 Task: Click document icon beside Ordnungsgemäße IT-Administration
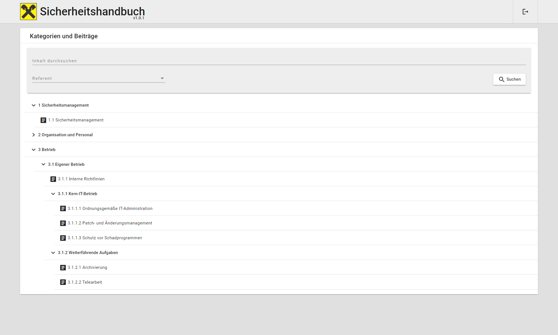tap(63, 209)
